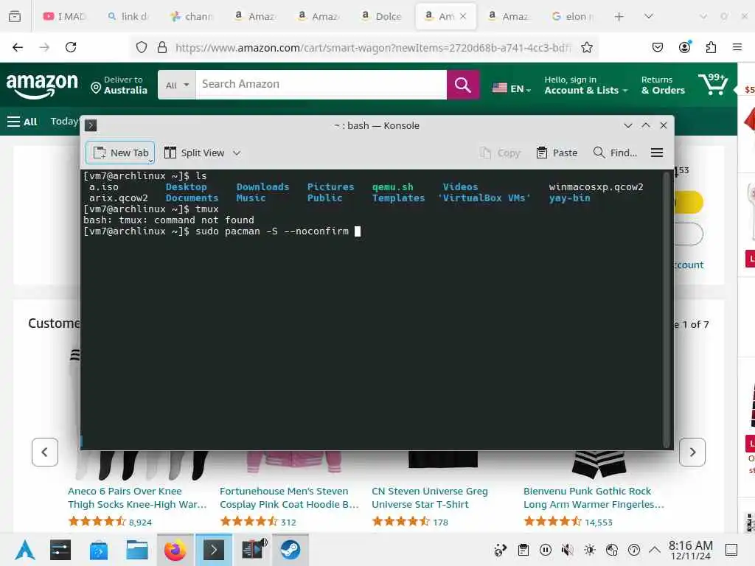Bookmark this page with the star icon

tap(586, 47)
